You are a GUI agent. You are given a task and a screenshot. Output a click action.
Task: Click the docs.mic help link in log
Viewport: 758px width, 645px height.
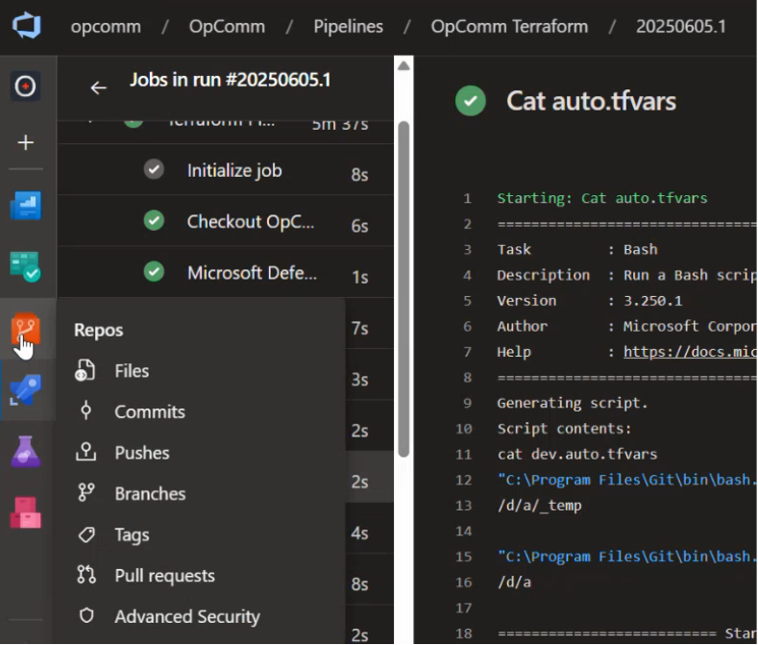(689, 351)
